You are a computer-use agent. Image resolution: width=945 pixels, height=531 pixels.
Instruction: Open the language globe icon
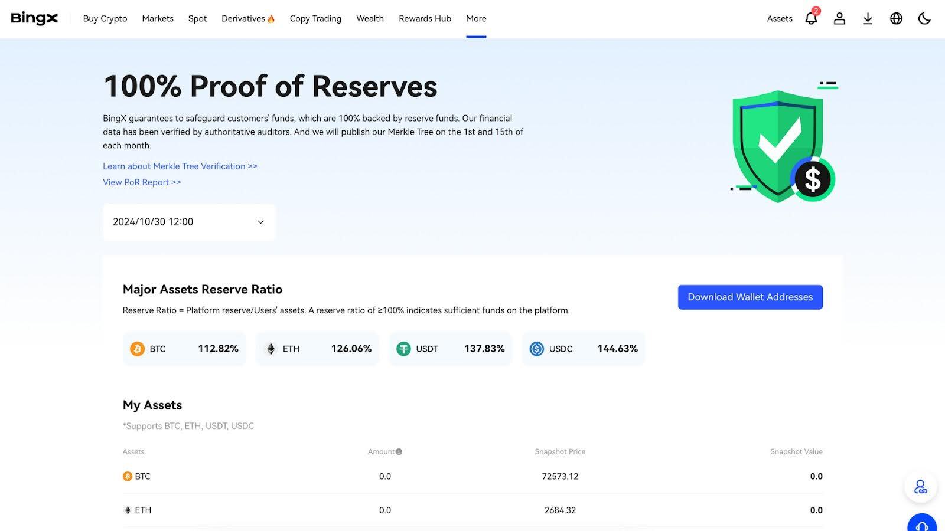click(x=896, y=19)
